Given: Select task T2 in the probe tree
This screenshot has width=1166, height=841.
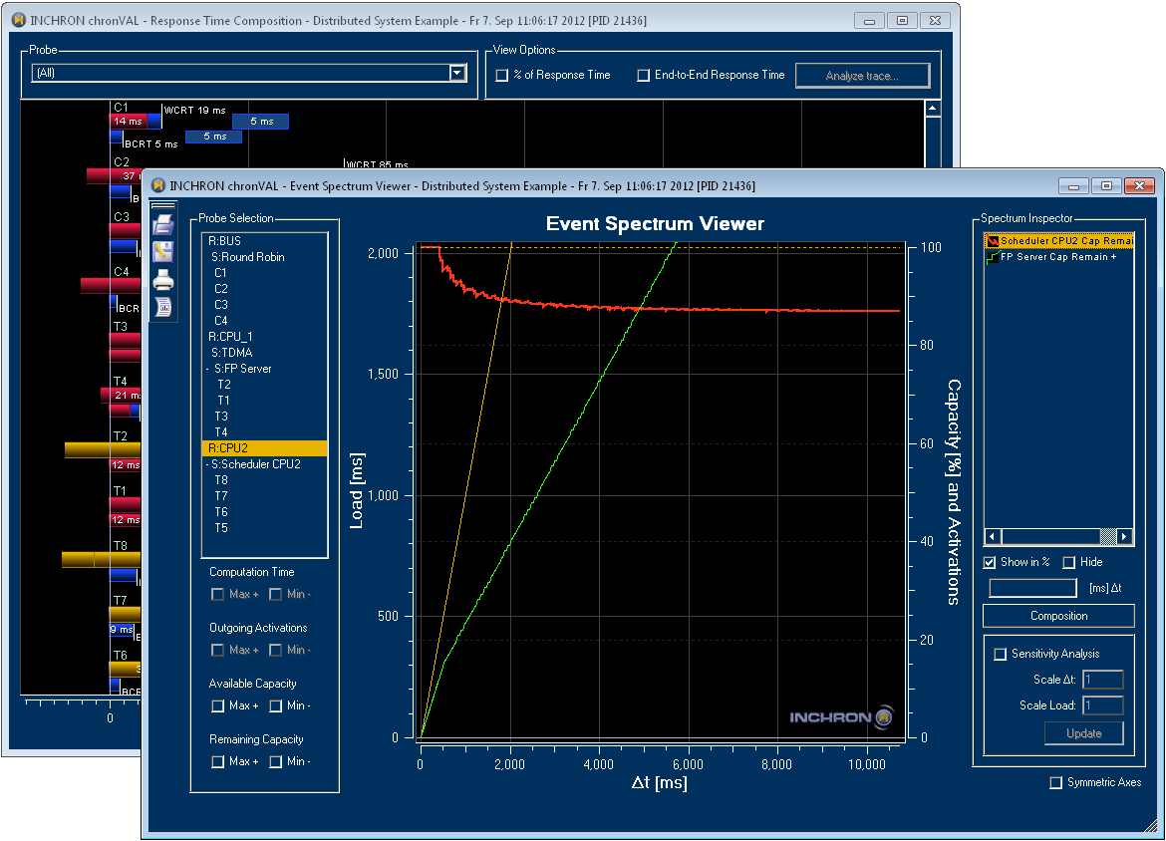Looking at the screenshot, I should (224, 385).
